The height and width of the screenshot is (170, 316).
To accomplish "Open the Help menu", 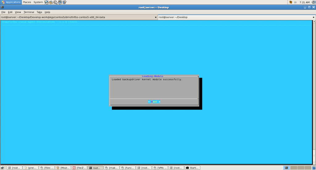I will tap(47, 12).
